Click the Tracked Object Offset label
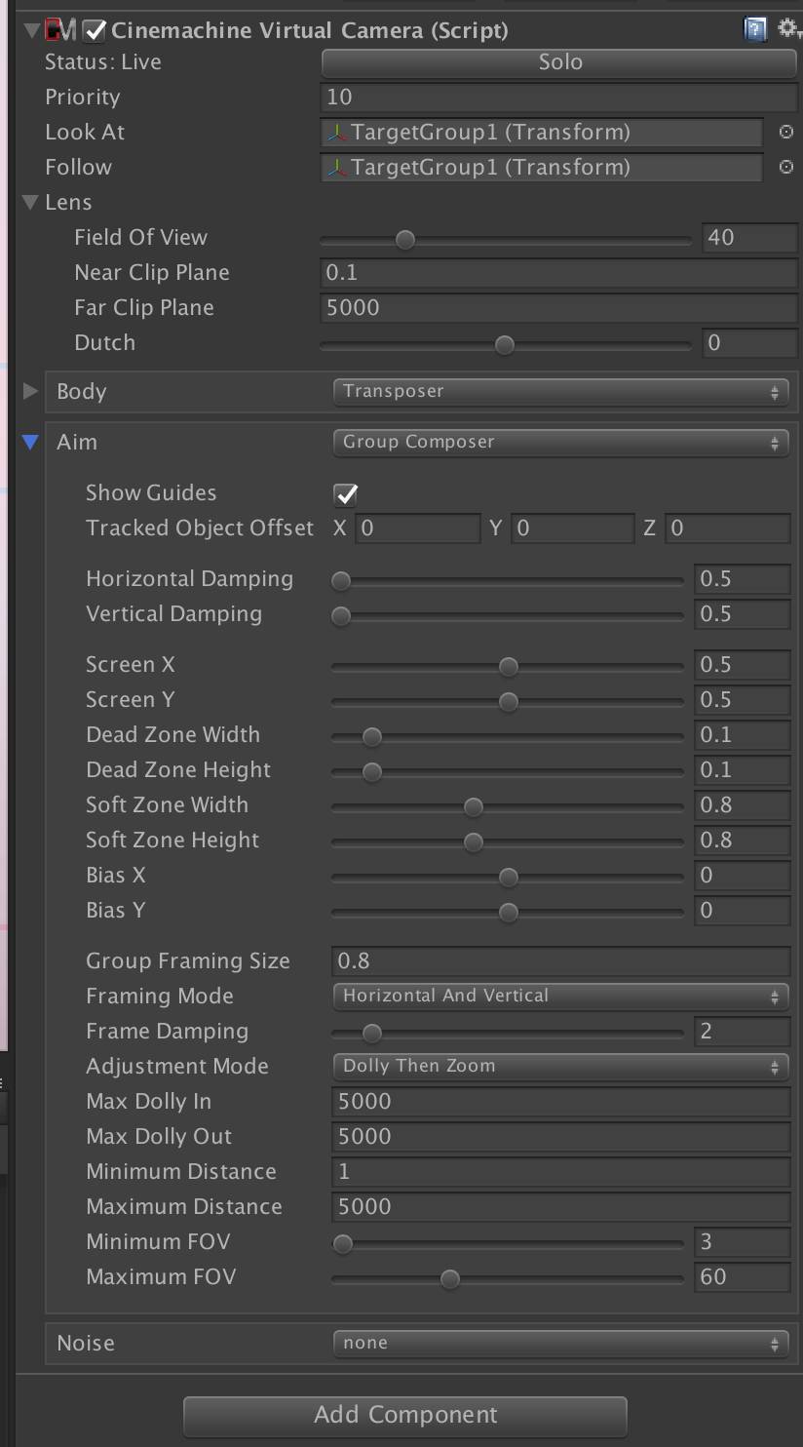The image size is (803, 1447). (200, 528)
